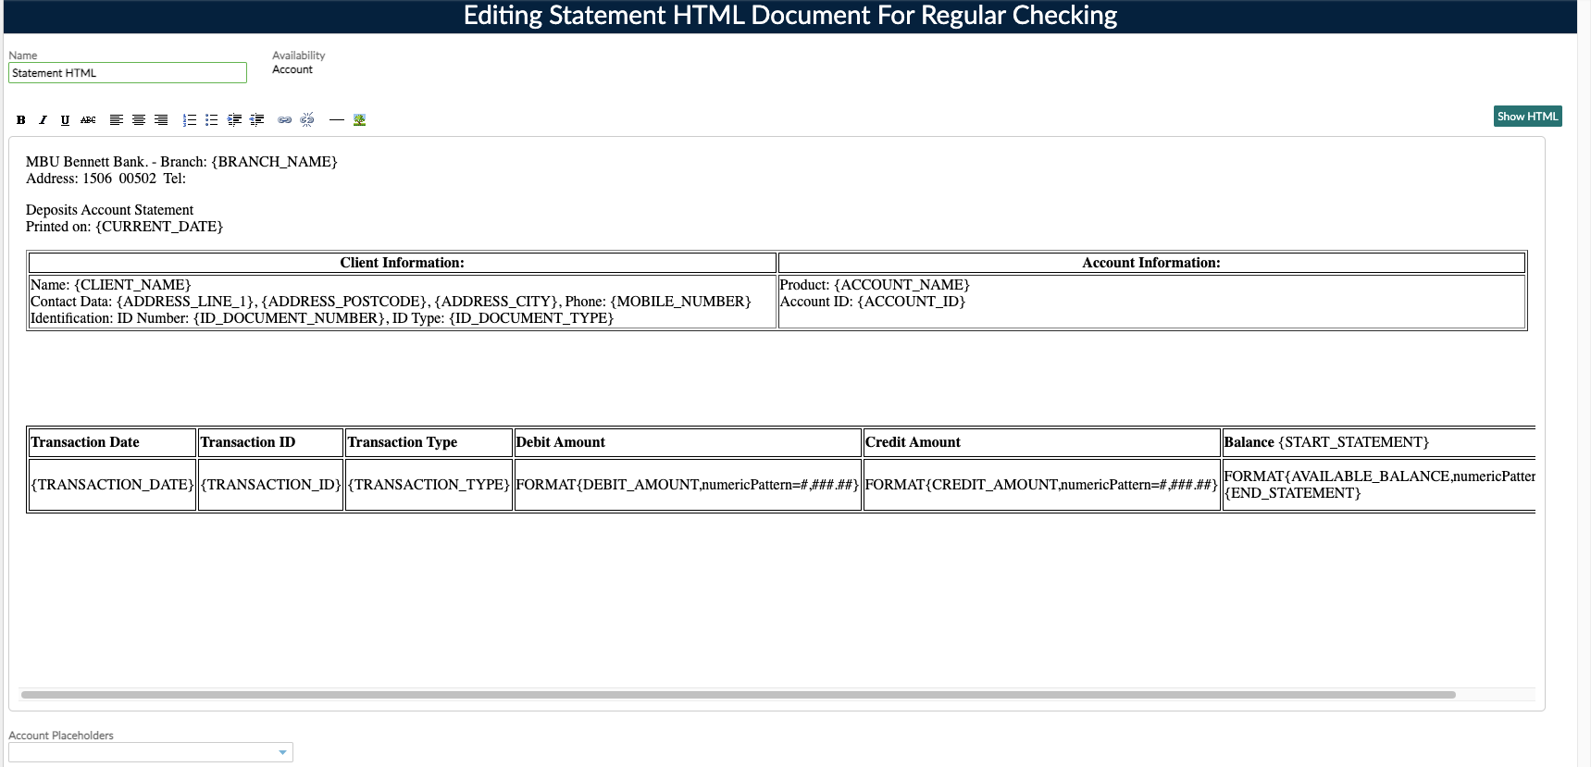Image resolution: width=1591 pixels, height=767 pixels.
Task: Click the Contact Data address placeholders line
Action: (x=391, y=301)
